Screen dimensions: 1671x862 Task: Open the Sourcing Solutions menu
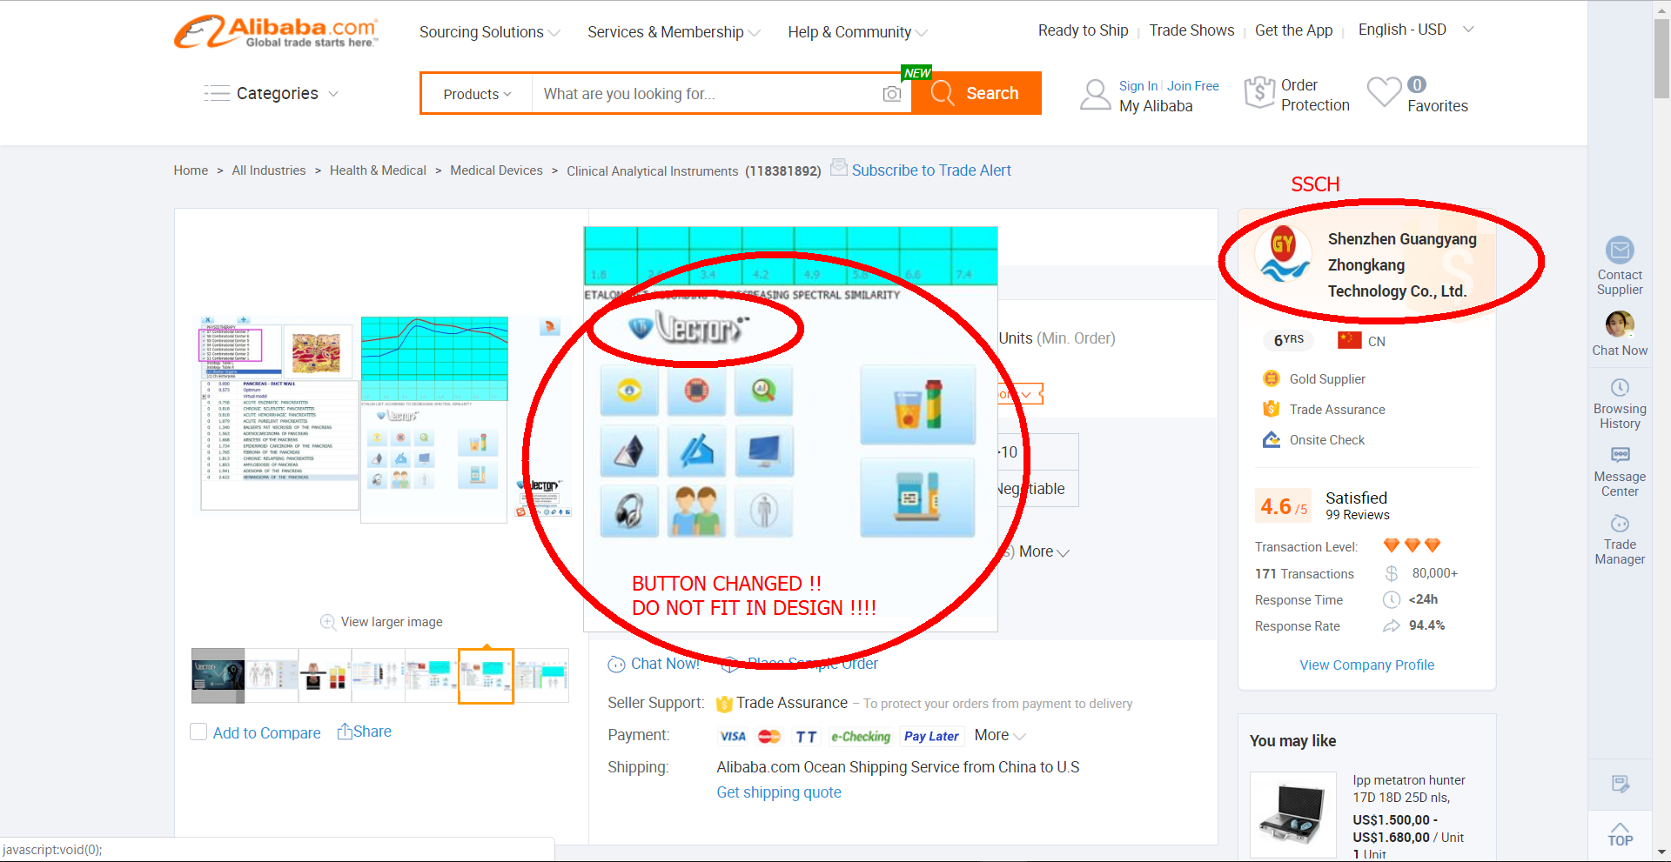tap(489, 32)
